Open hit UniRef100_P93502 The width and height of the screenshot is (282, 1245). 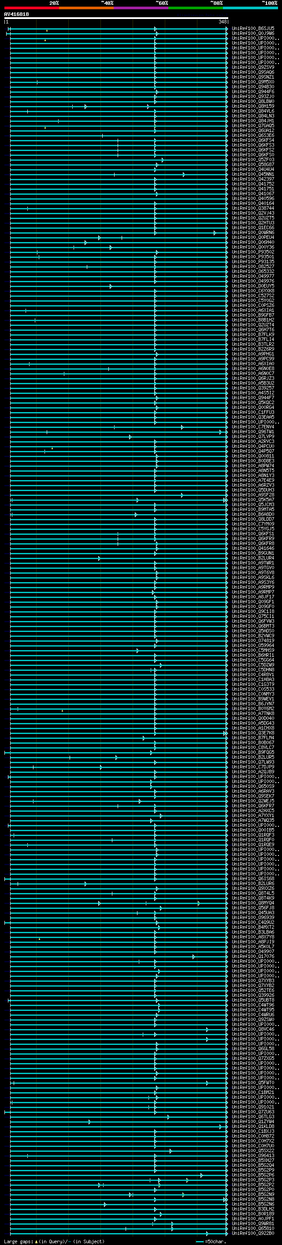click(x=253, y=252)
